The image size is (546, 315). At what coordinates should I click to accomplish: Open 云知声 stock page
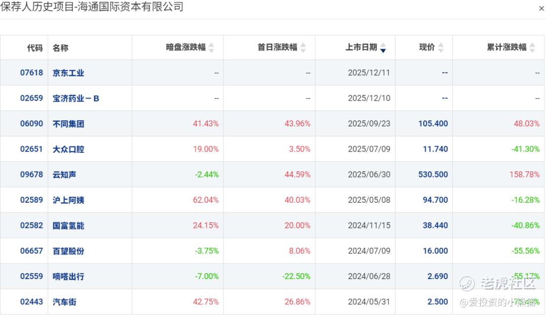tap(64, 175)
